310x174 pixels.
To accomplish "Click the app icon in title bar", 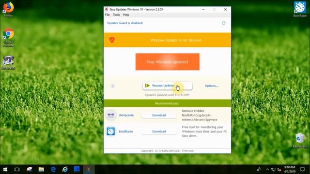I will (107, 9).
